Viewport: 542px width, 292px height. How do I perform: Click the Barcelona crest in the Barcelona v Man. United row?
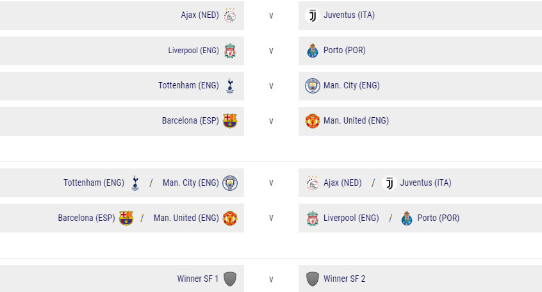(230, 121)
